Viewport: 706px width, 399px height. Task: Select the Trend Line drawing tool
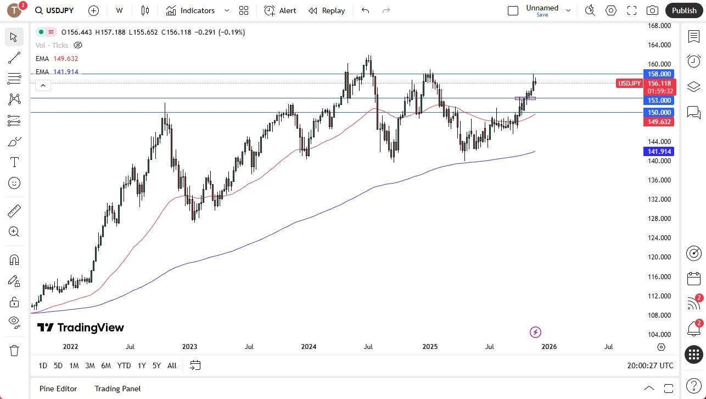(14, 58)
